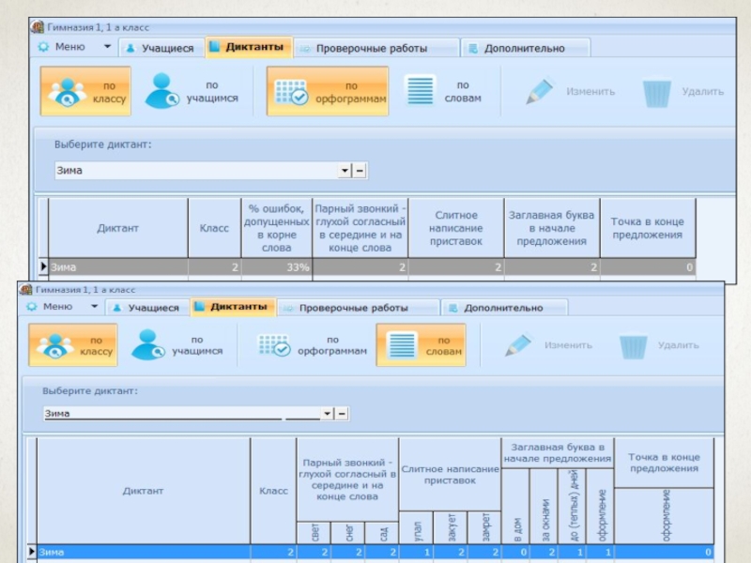Click 'свет' word column header
Viewport: 751px width, 563px height.
(314, 533)
